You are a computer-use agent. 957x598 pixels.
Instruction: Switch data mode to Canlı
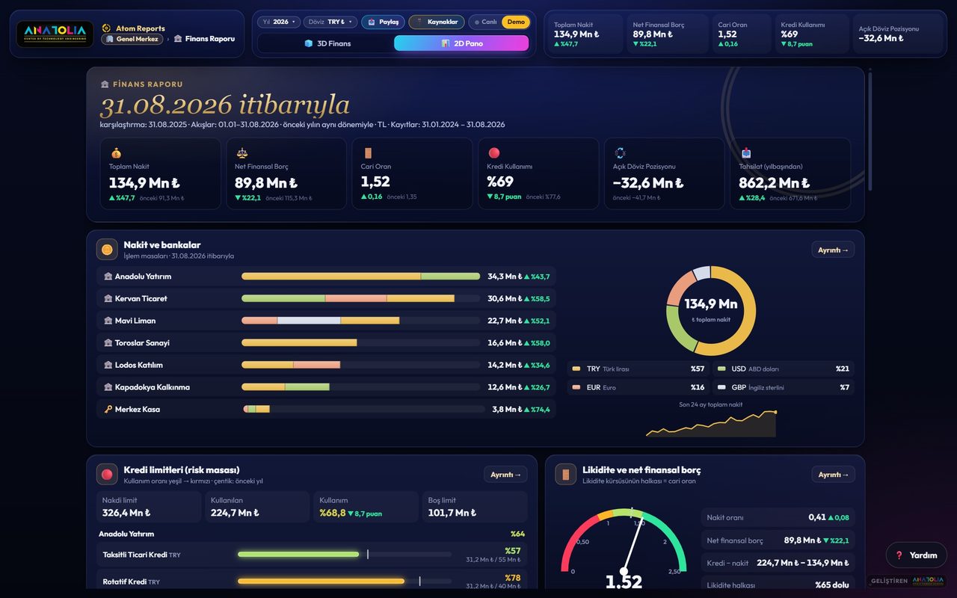485,22
